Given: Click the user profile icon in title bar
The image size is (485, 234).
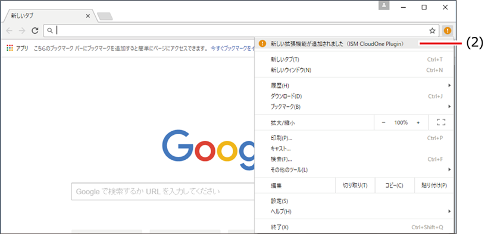Looking at the screenshot, I should (384, 5).
